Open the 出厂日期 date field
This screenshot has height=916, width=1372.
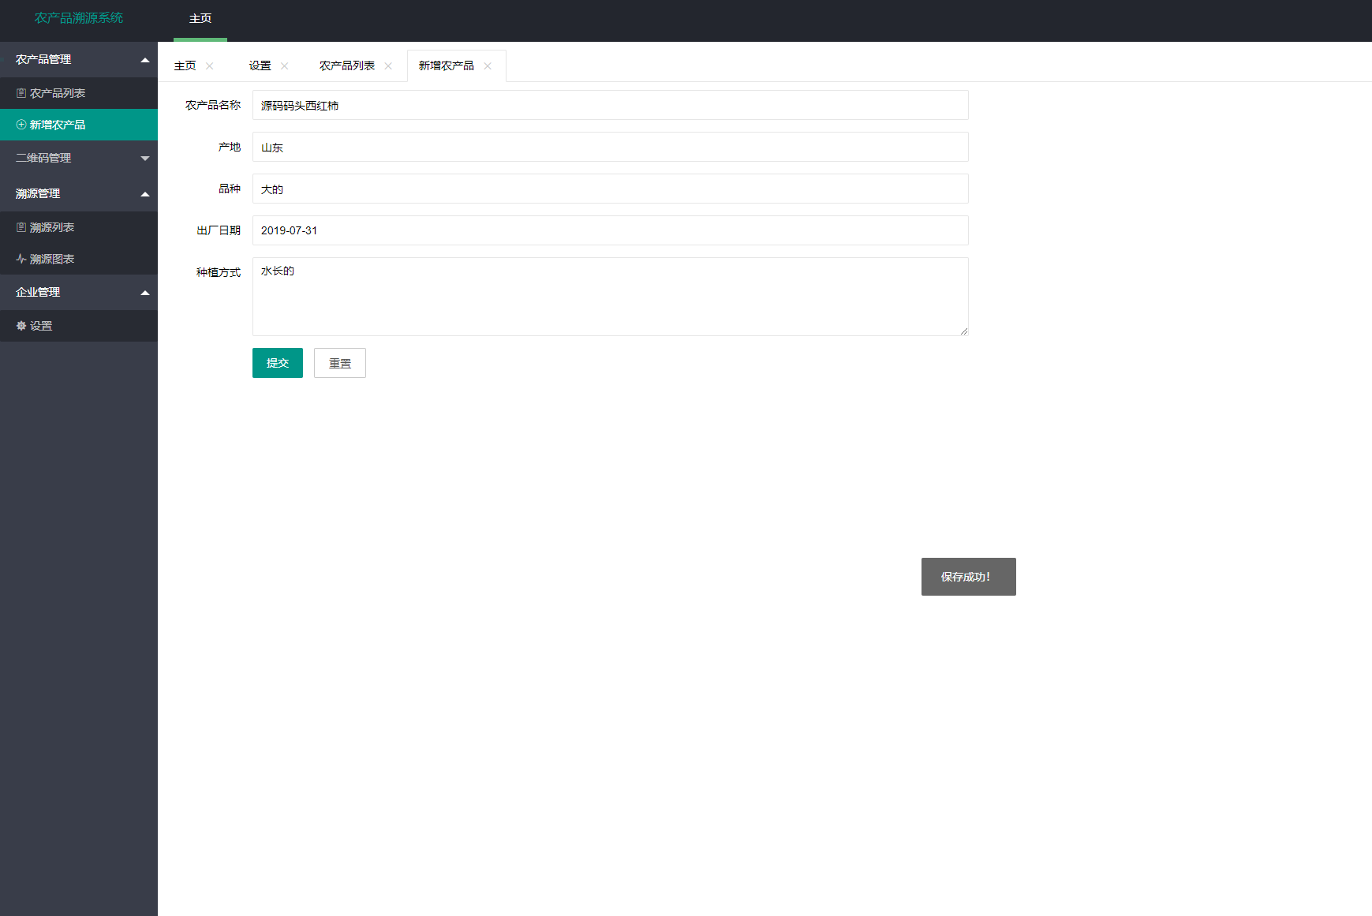tap(611, 230)
